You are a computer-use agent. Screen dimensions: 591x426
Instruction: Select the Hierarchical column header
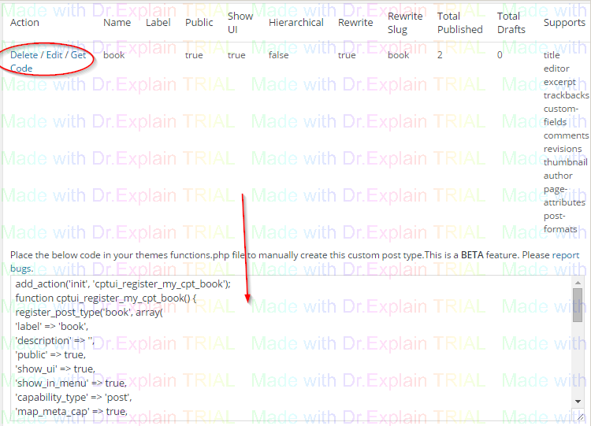click(295, 22)
